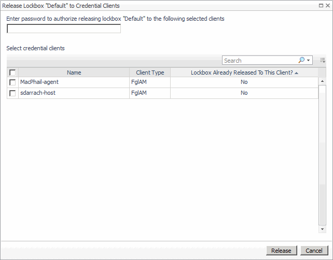Toggle the select-all clients checkbox
The image size is (333, 260).
[12, 73]
